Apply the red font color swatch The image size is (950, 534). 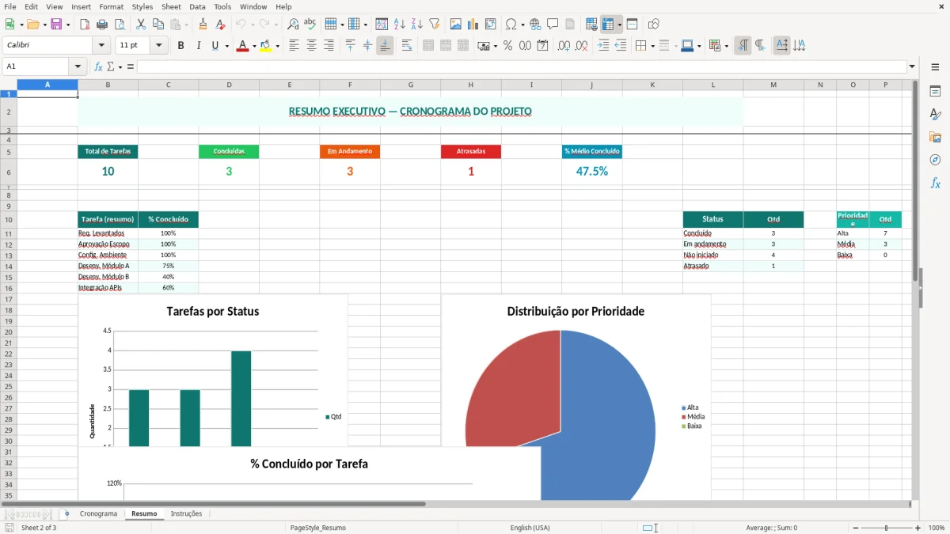(x=241, y=46)
